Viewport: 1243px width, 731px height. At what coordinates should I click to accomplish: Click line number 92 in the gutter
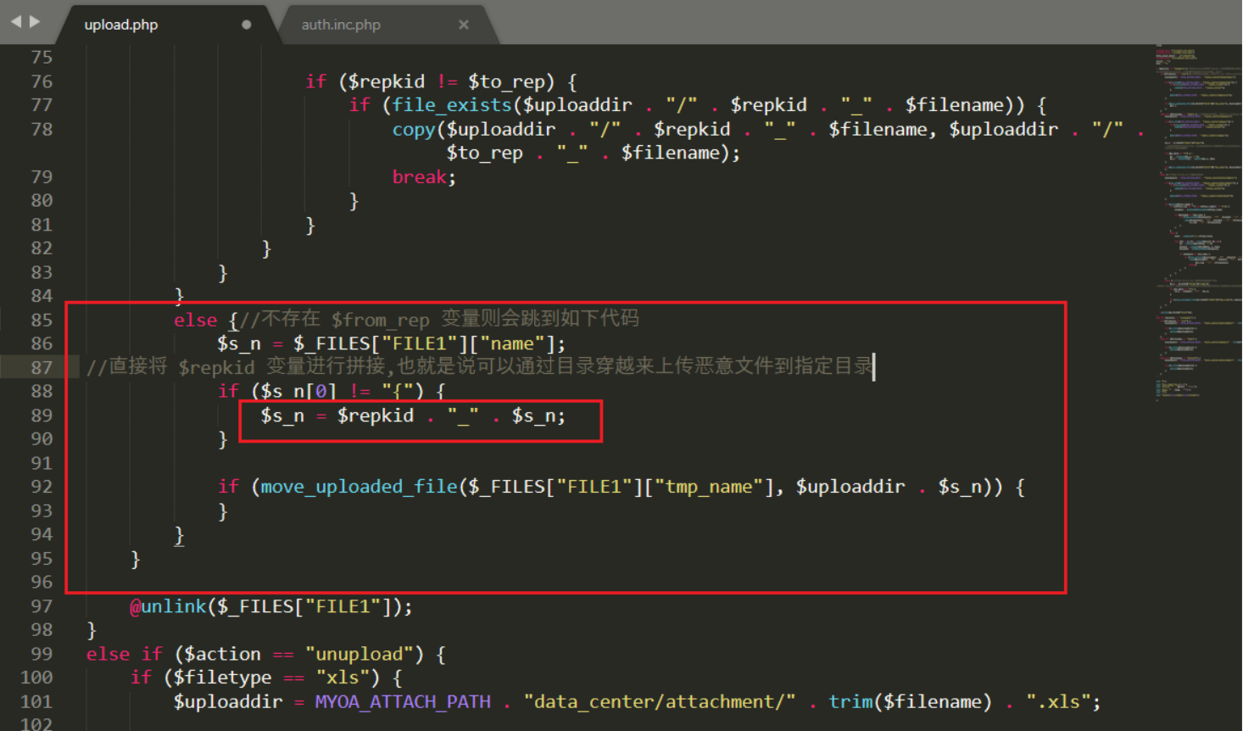(41, 487)
